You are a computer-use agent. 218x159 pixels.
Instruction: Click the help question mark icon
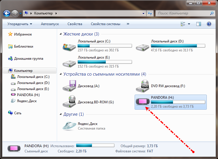click(x=209, y=24)
